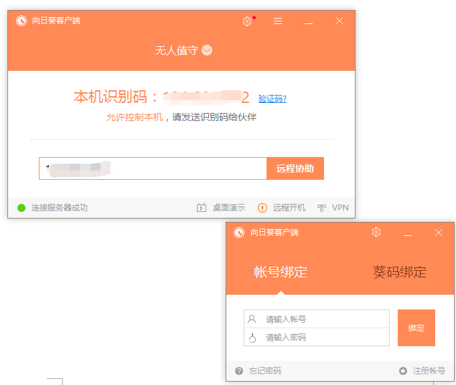Image resolution: width=456 pixels, height=385 pixels.
Task: Open the hamburger menu in main window
Action: click(x=278, y=21)
